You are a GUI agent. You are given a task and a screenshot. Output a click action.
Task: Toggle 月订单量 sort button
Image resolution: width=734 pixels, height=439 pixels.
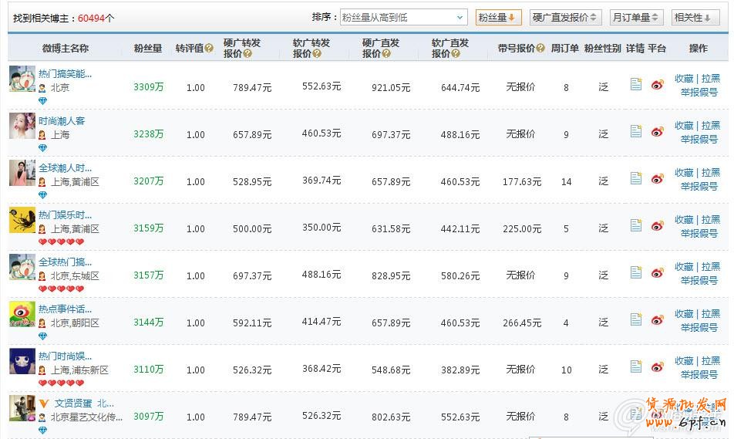coord(635,17)
